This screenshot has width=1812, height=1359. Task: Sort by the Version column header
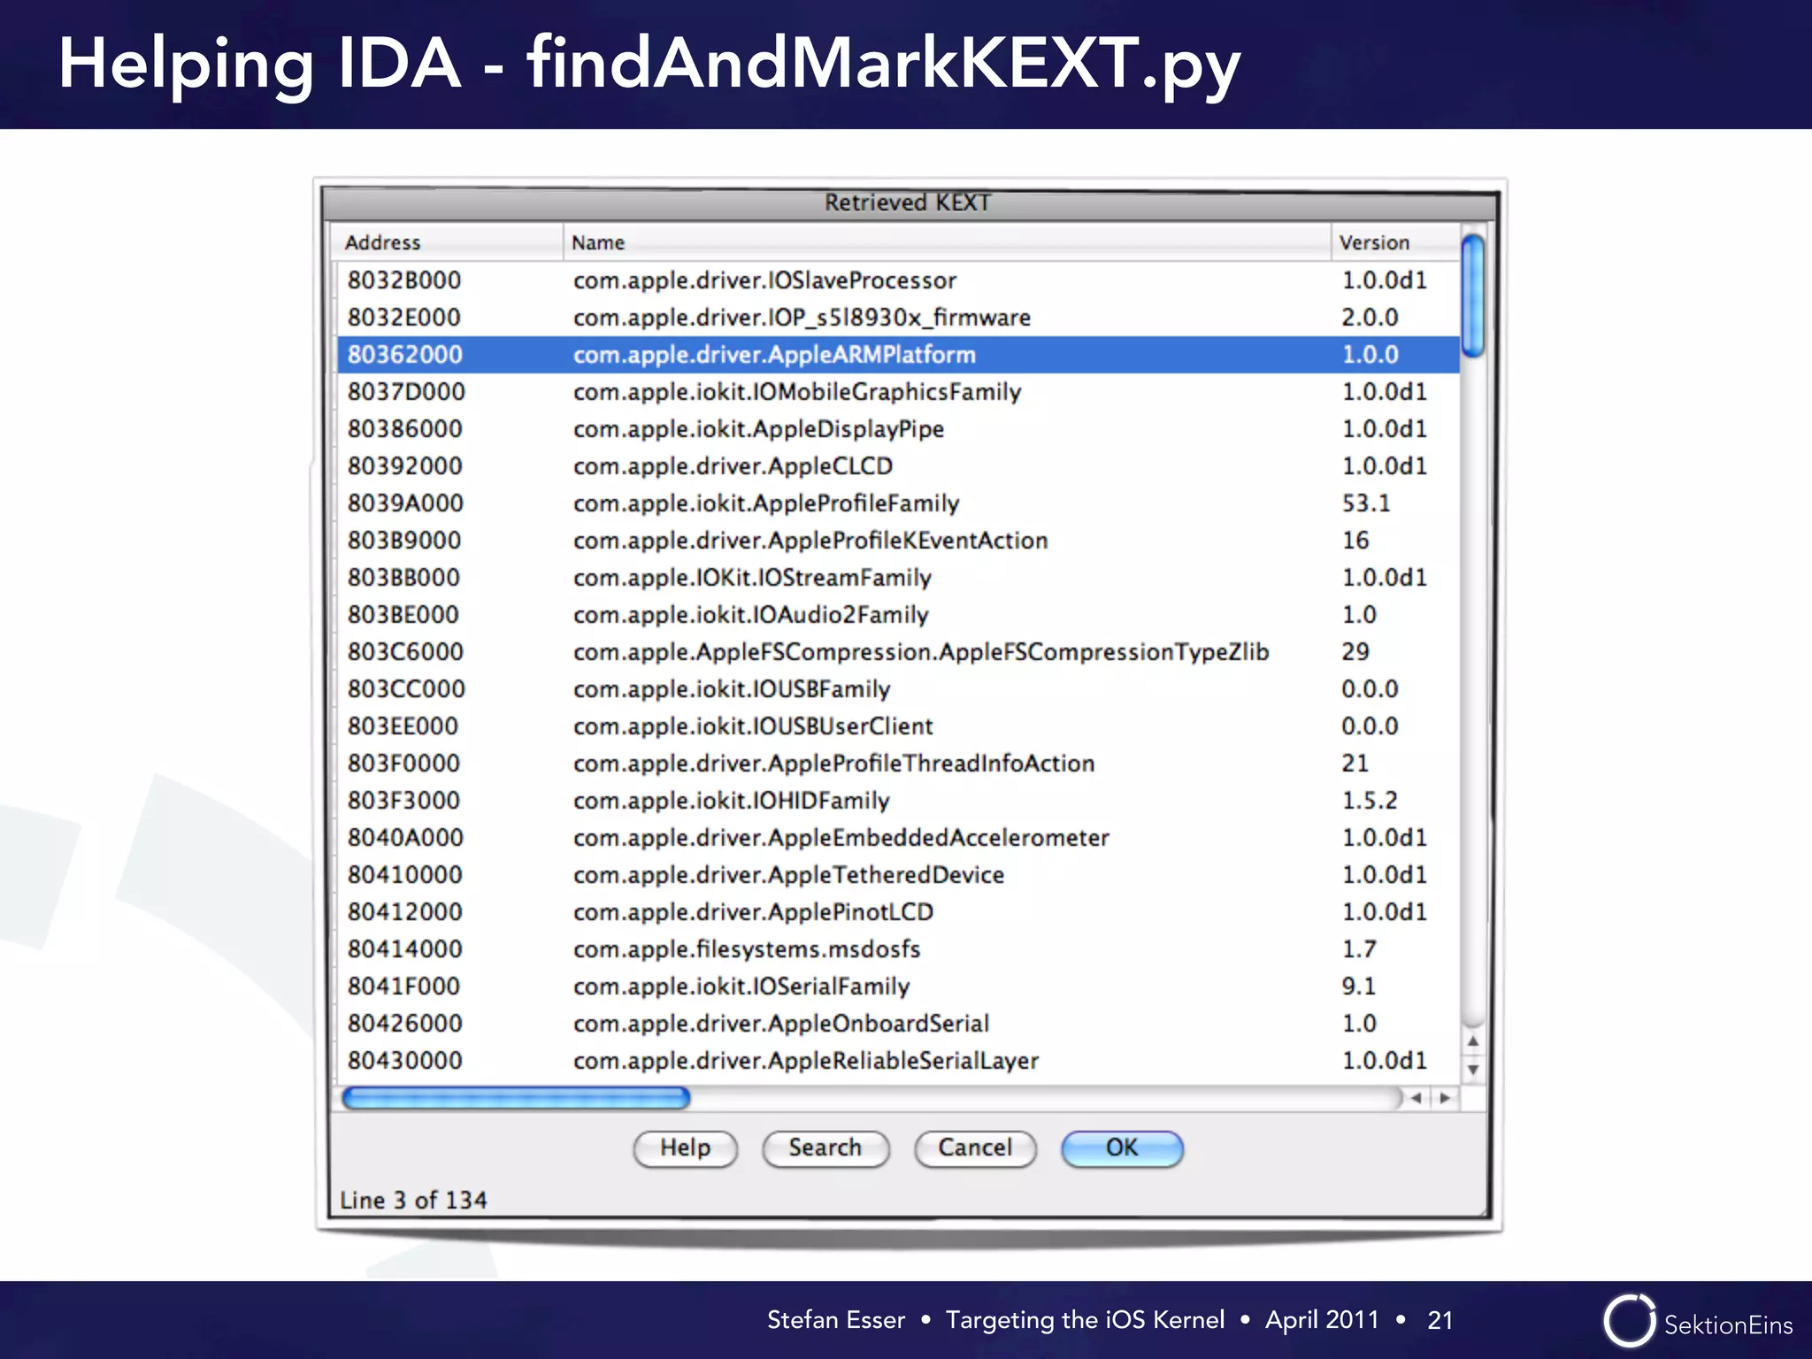(x=1395, y=242)
